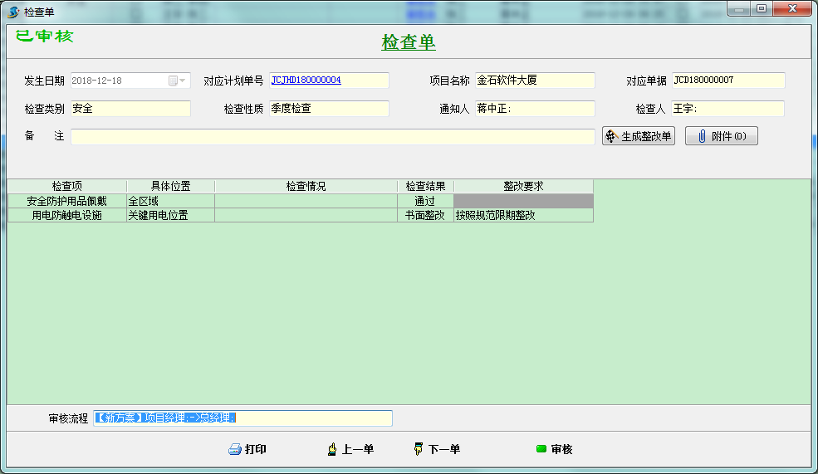
Task: Click the 通知人 field 蒋中正
Action: pos(535,109)
